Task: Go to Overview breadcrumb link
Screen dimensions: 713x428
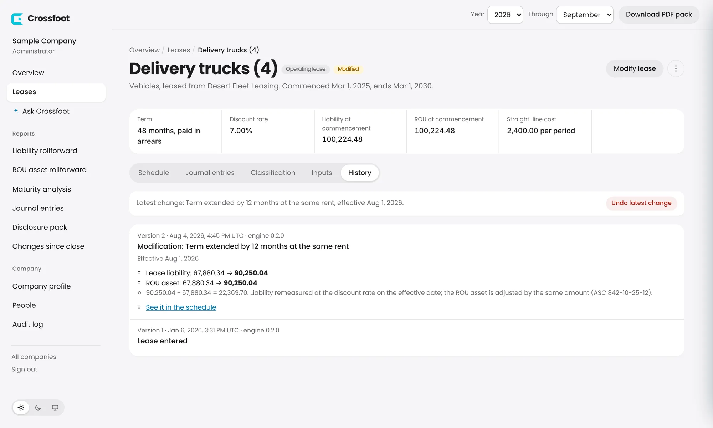Action: pos(144,50)
